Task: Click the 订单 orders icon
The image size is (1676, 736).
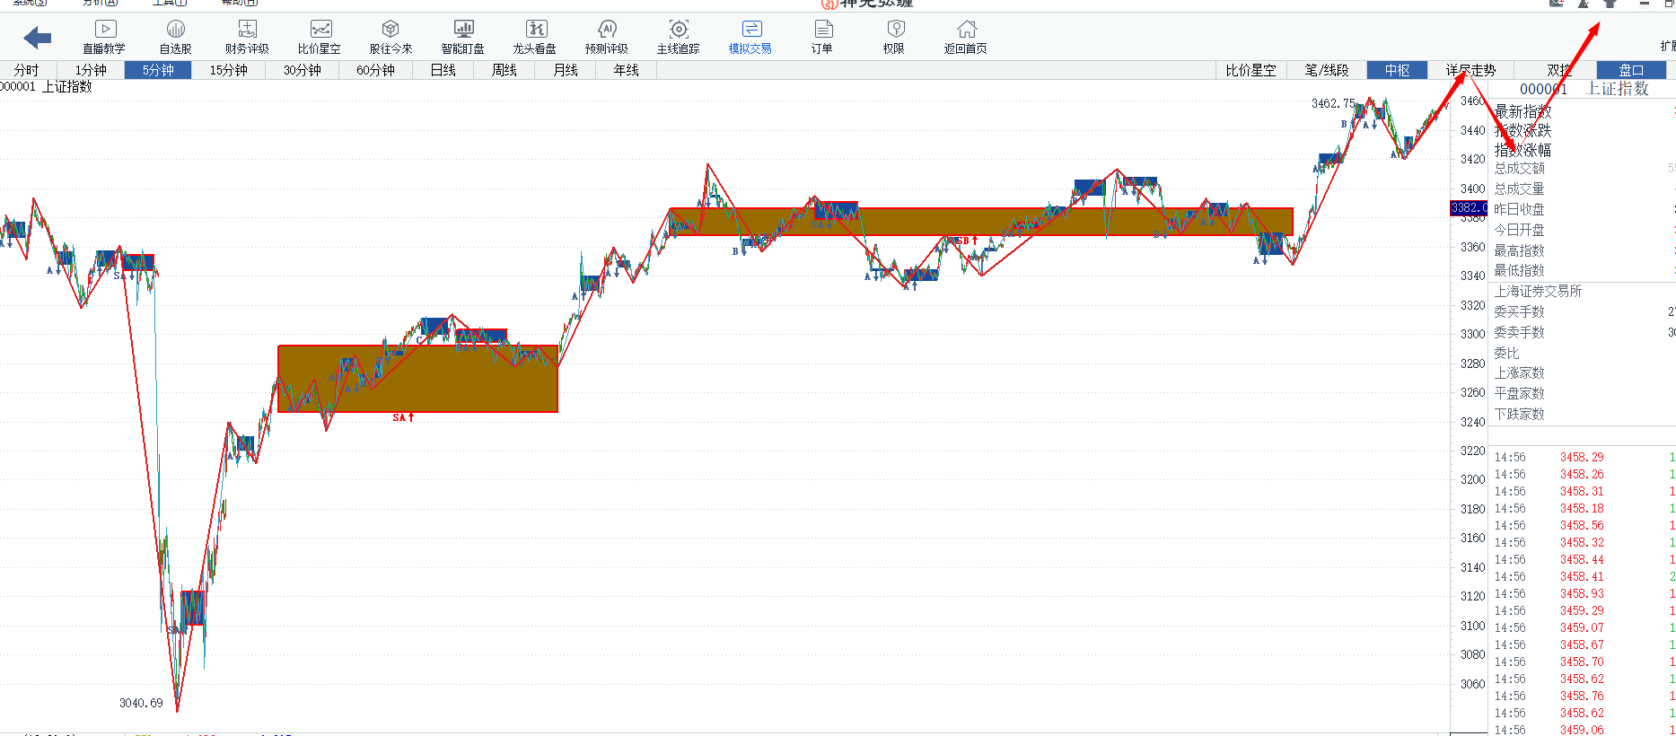Action: pos(822,37)
